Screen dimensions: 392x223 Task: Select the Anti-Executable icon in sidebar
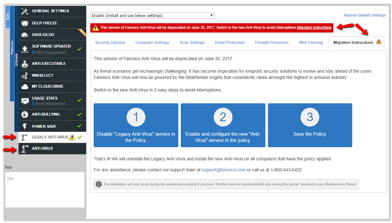pos(25,64)
